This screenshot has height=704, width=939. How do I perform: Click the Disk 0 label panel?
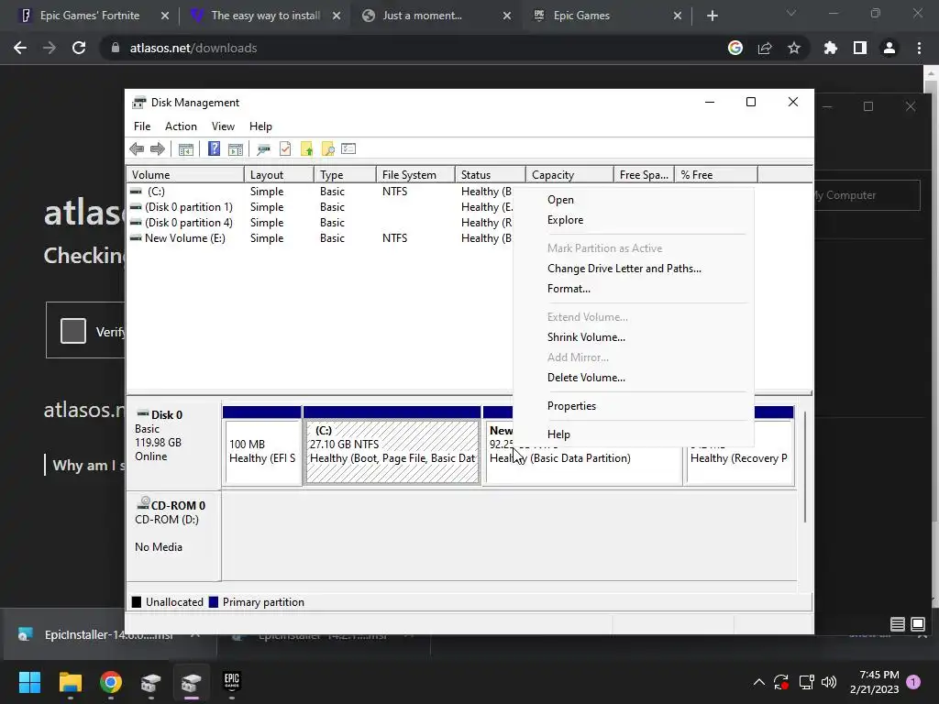pyautogui.click(x=173, y=445)
